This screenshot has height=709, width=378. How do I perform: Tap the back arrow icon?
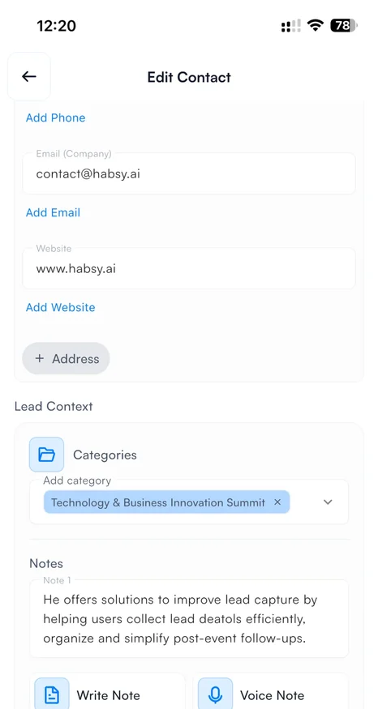[x=29, y=76]
